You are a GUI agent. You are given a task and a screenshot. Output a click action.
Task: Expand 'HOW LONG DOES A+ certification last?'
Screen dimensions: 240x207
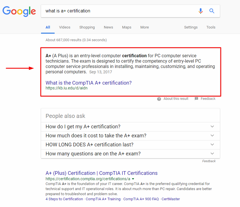tap(212, 145)
